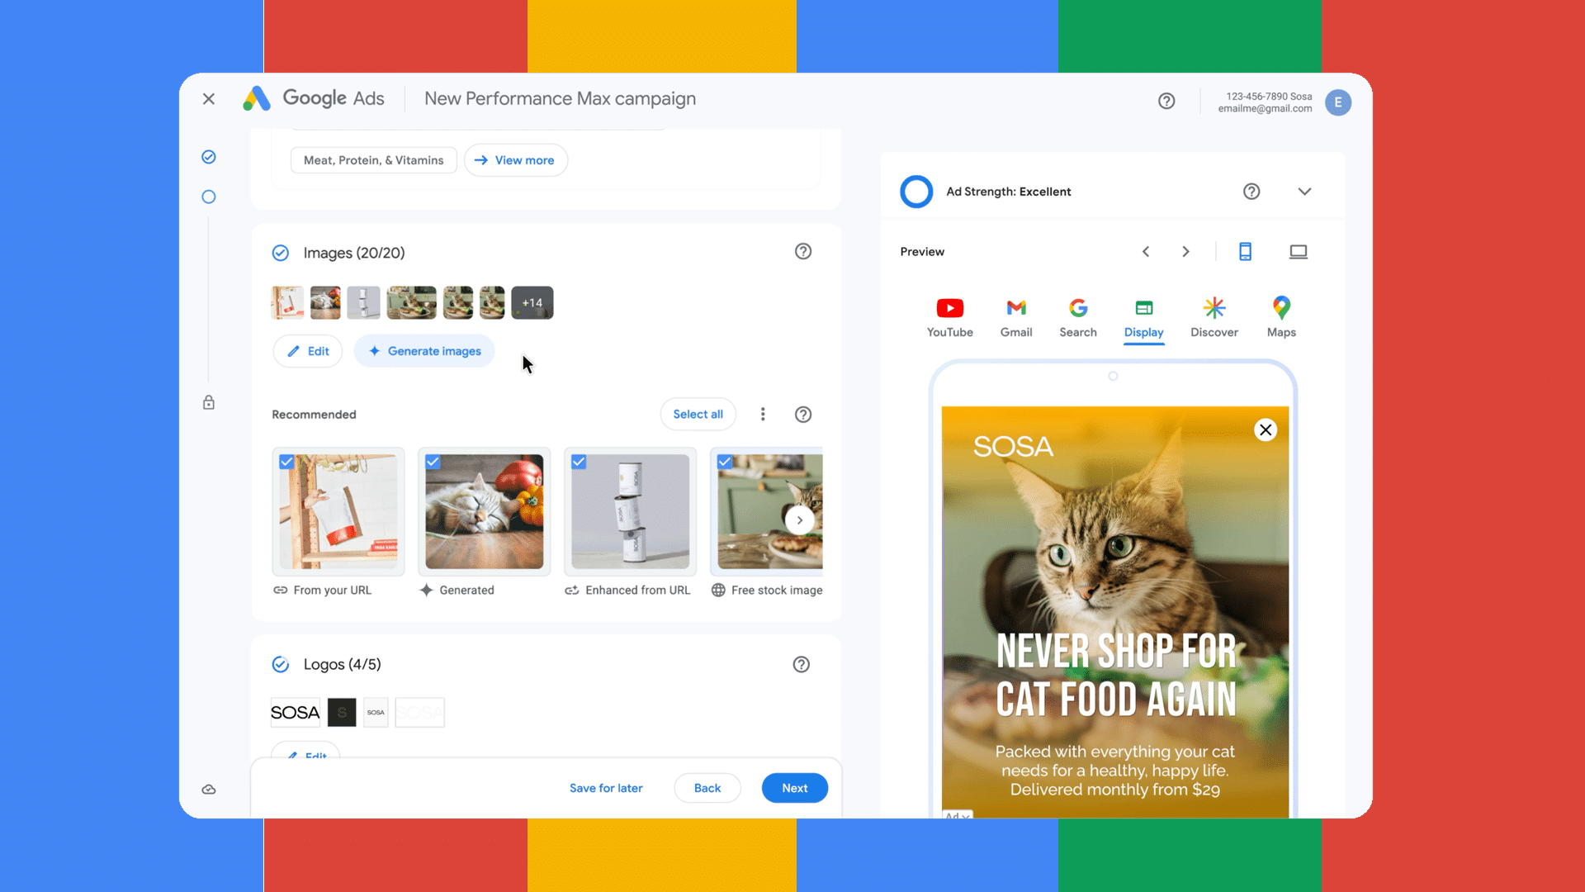Select the Meat, Protein & Vitamins tag
1585x892 pixels.
(x=373, y=160)
